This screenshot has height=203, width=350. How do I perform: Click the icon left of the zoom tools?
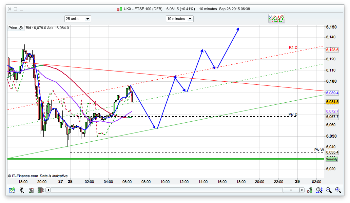(310, 190)
